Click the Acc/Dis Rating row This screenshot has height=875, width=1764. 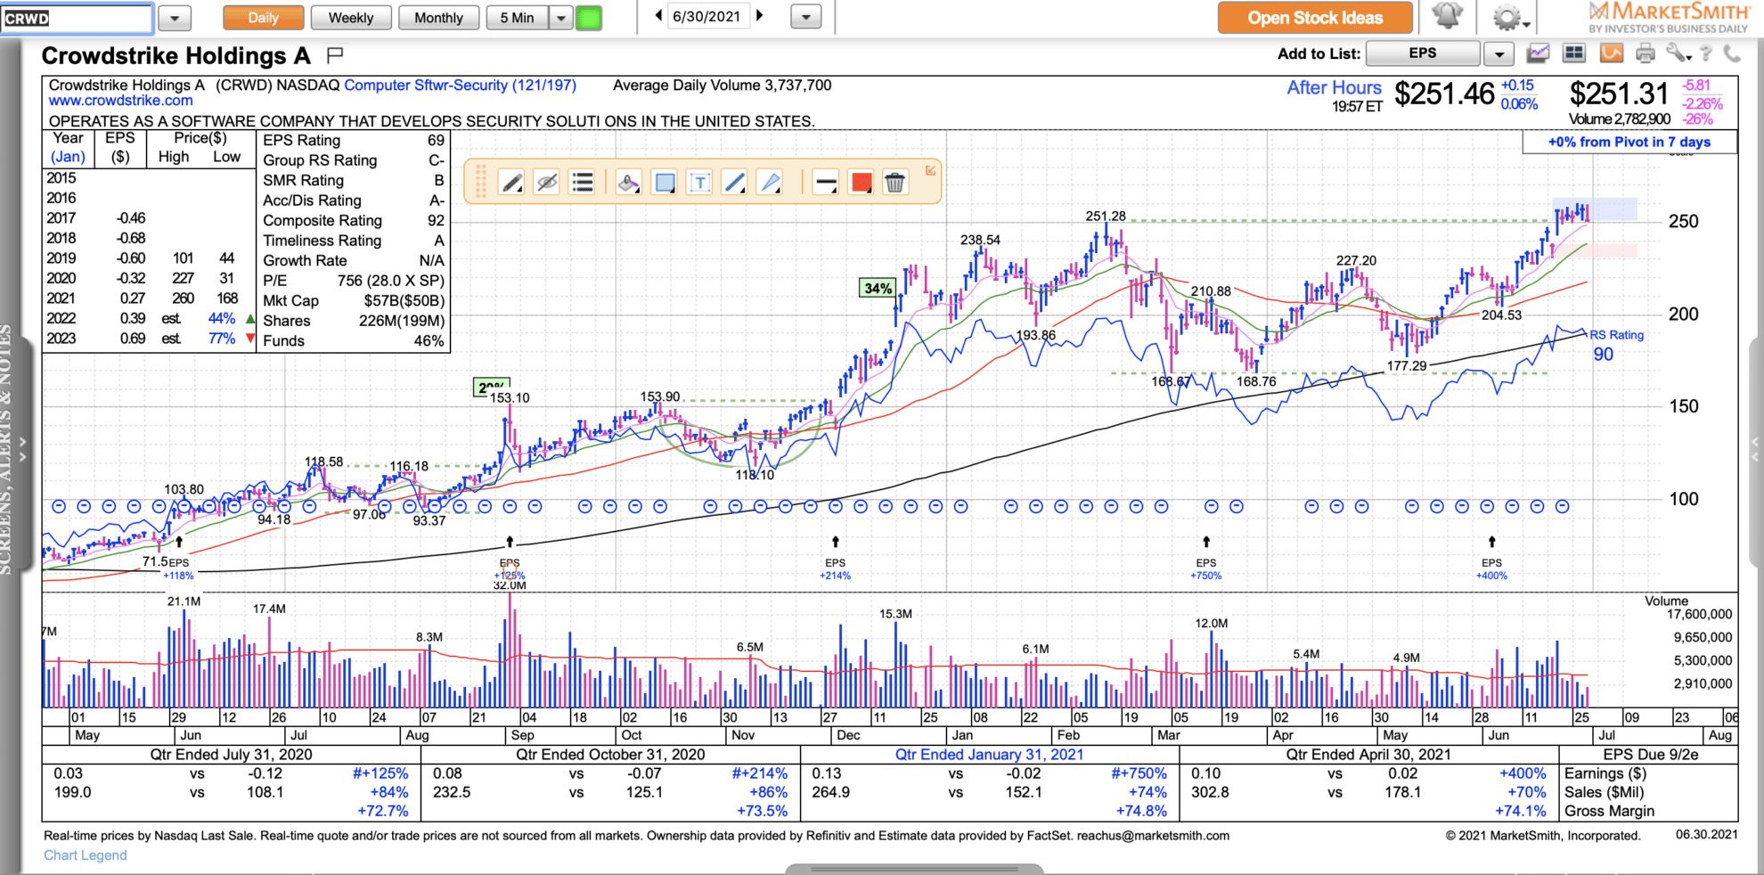click(354, 200)
